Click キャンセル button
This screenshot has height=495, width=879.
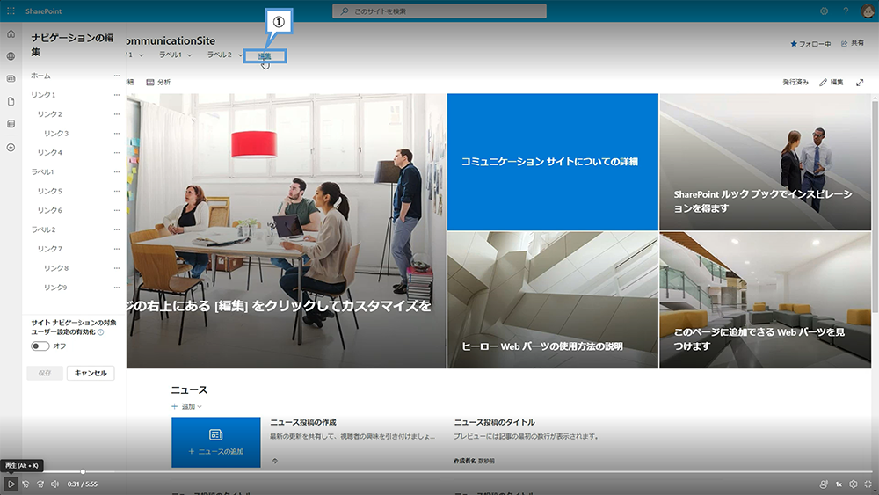click(91, 374)
